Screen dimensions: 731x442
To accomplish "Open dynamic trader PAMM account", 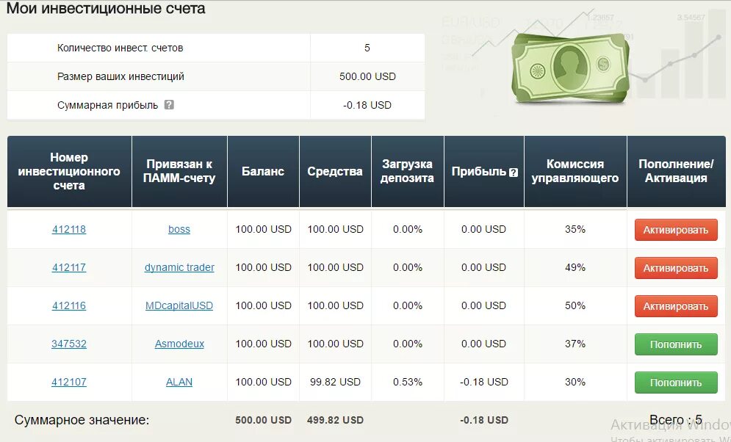I will point(179,267).
